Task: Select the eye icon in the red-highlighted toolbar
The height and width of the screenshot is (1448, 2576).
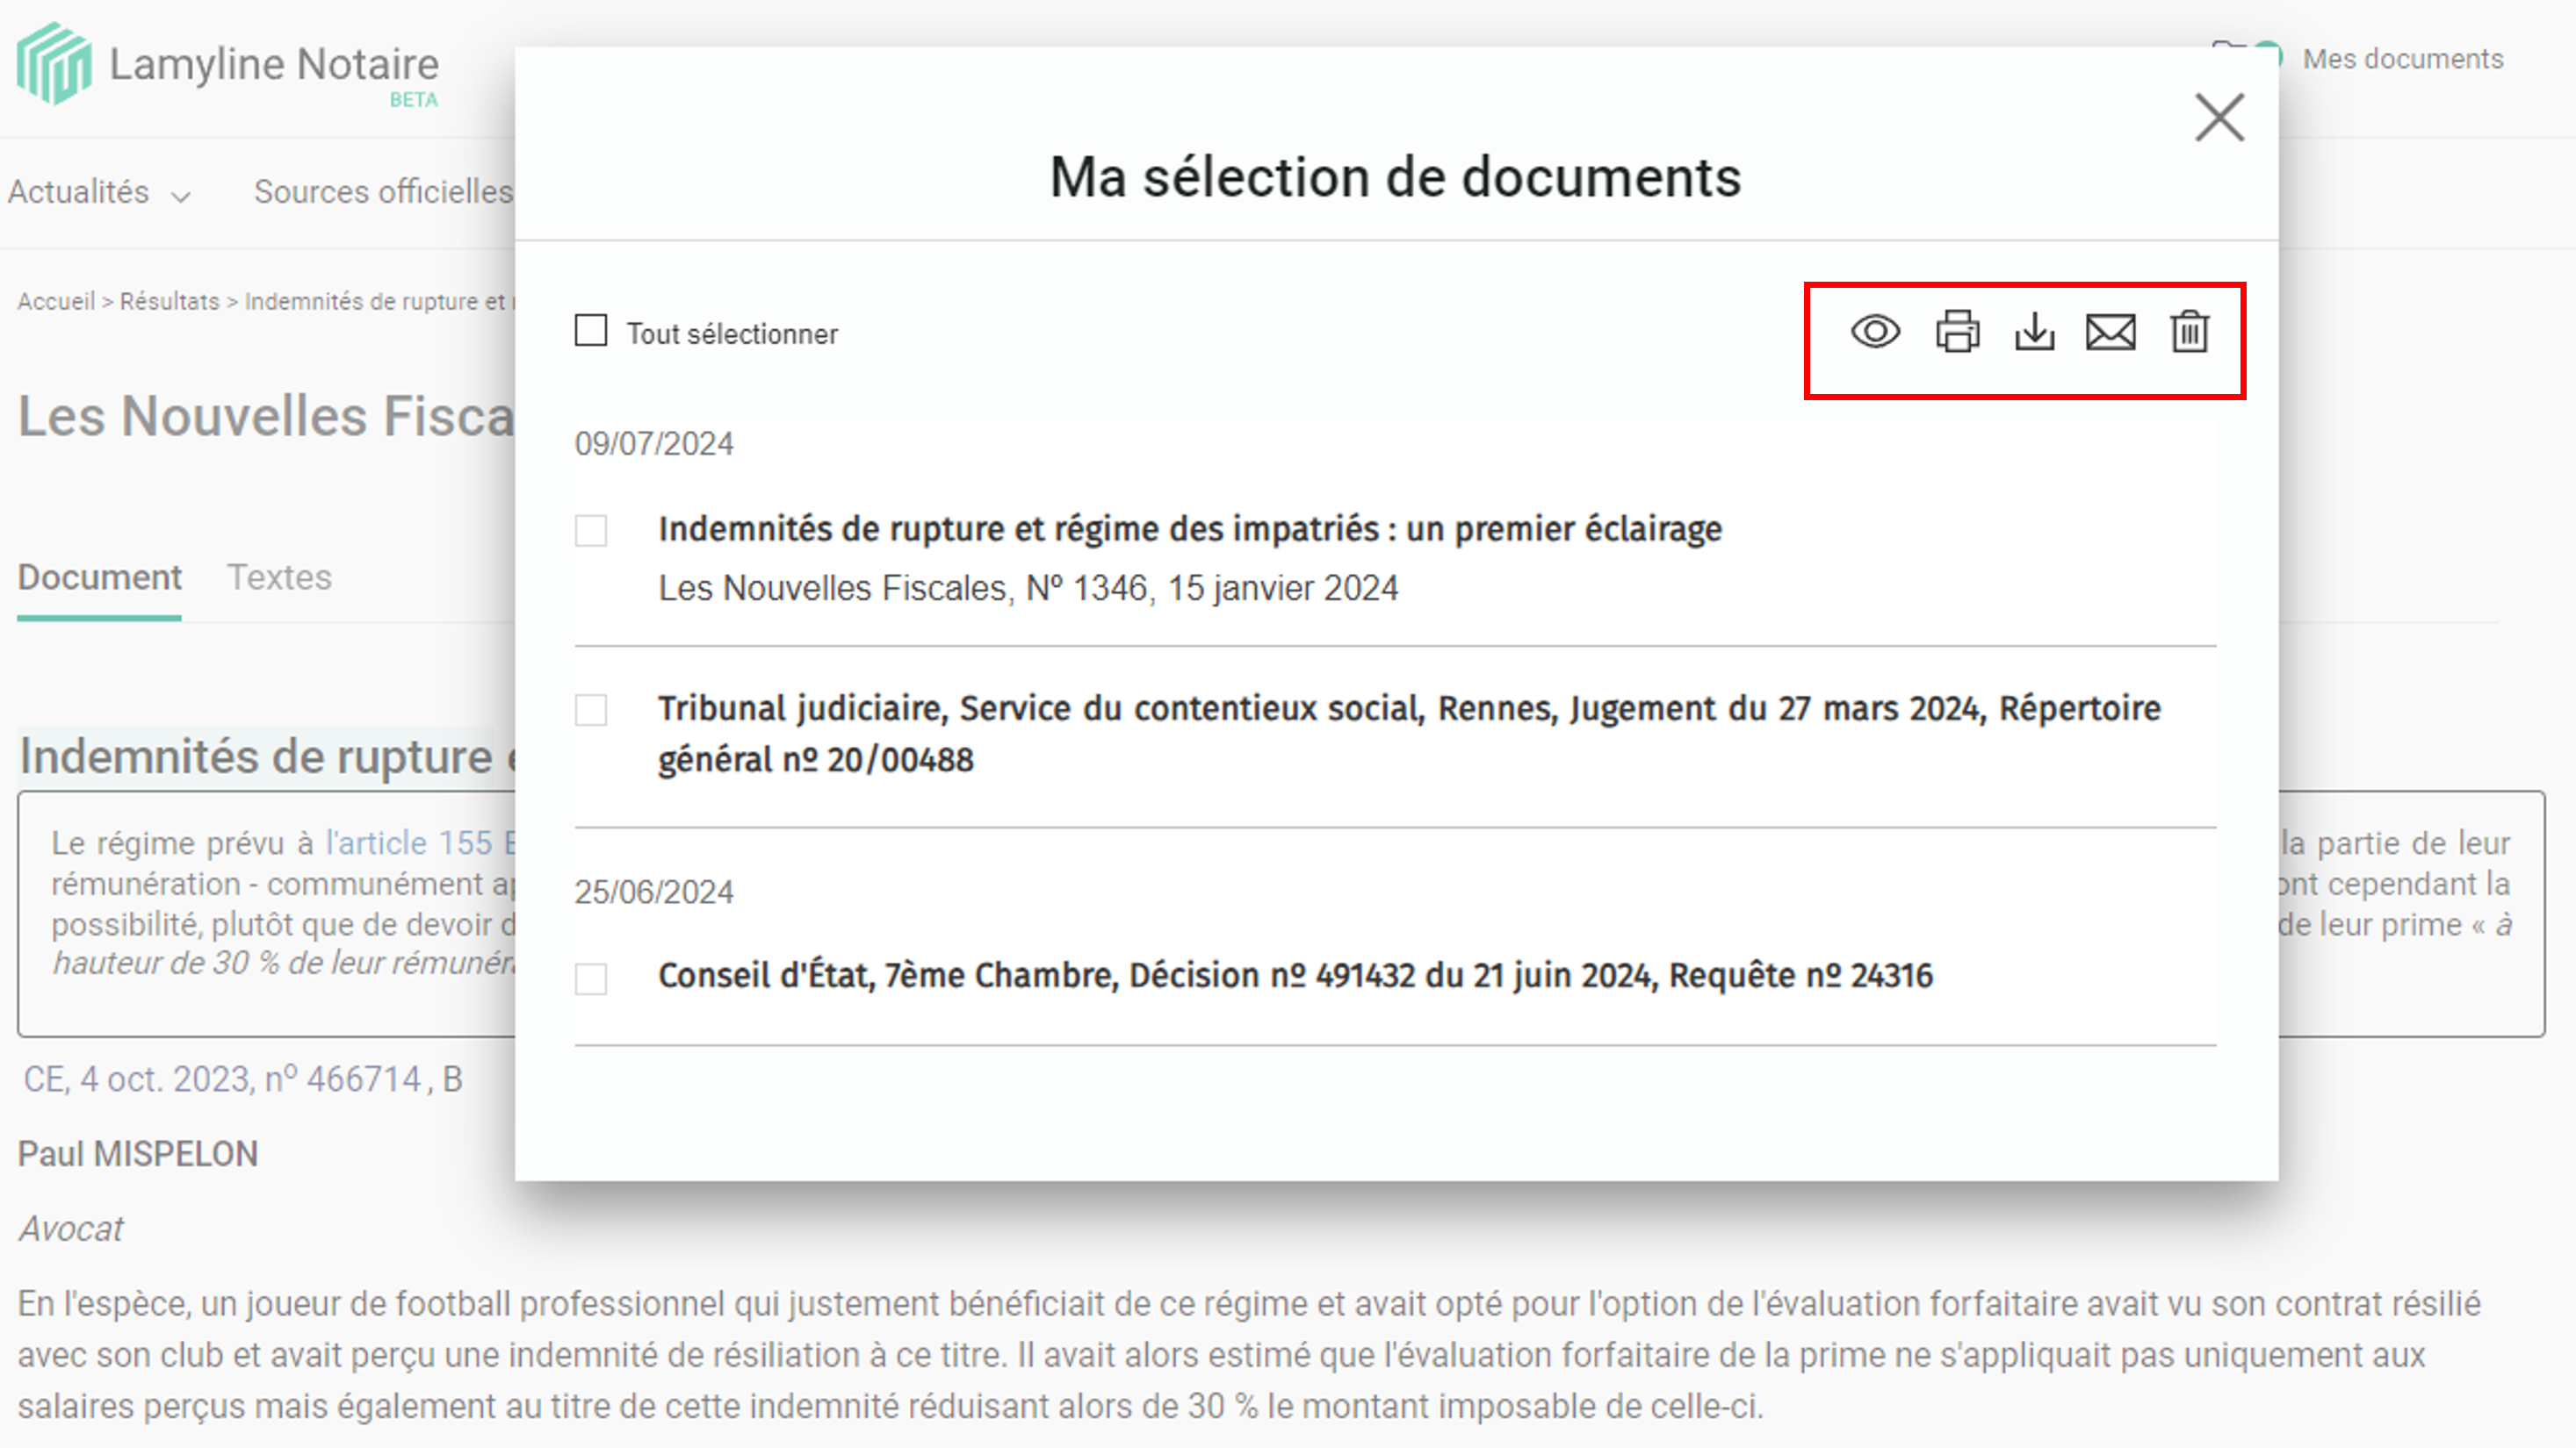Action: click(1875, 333)
